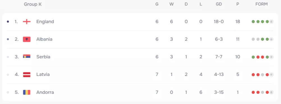Click the FORM column header

(x=261, y=4)
